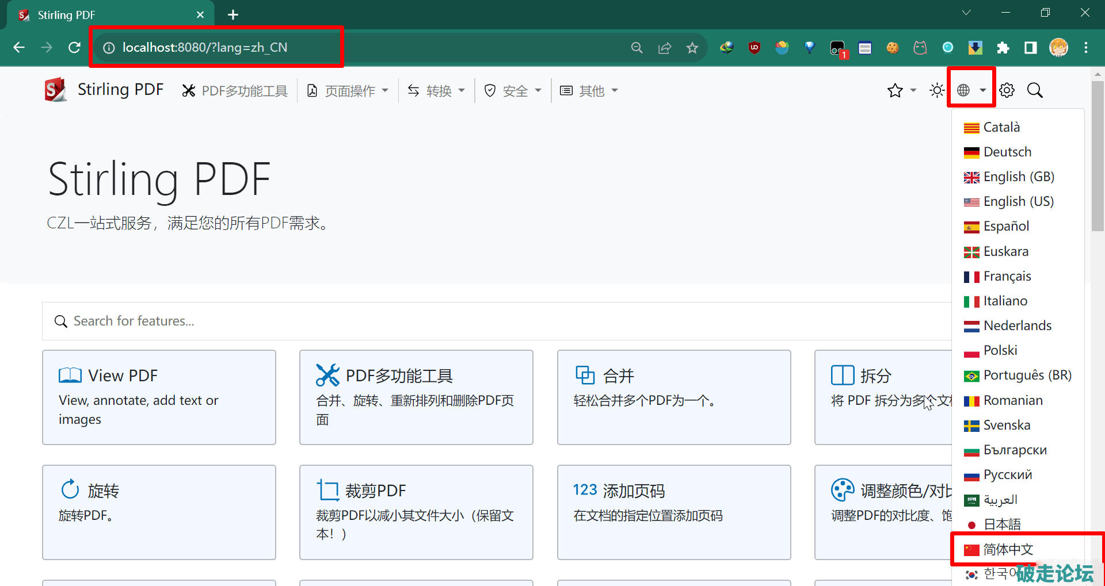
Task: Click PDF多功能工具 in the navbar
Action: 235,91
